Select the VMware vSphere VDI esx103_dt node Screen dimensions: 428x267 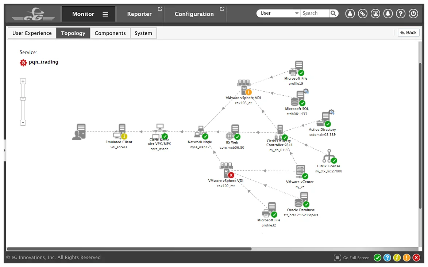244,87
